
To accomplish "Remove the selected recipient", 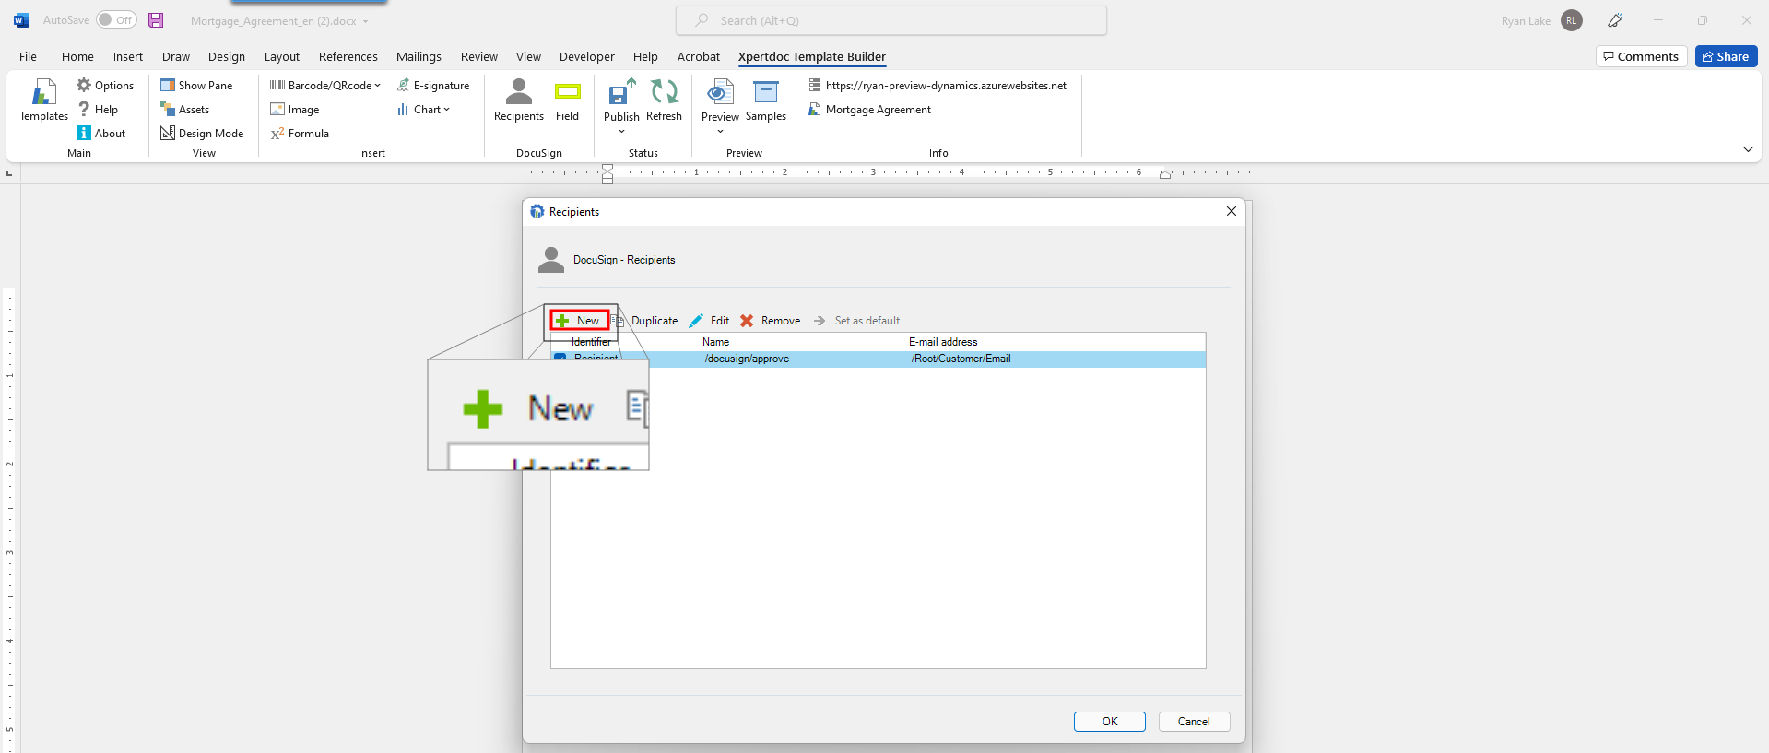I will click(x=771, y=321).
